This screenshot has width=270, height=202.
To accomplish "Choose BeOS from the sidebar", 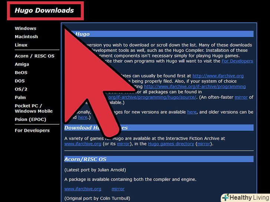I will click(x=21, y=73).
